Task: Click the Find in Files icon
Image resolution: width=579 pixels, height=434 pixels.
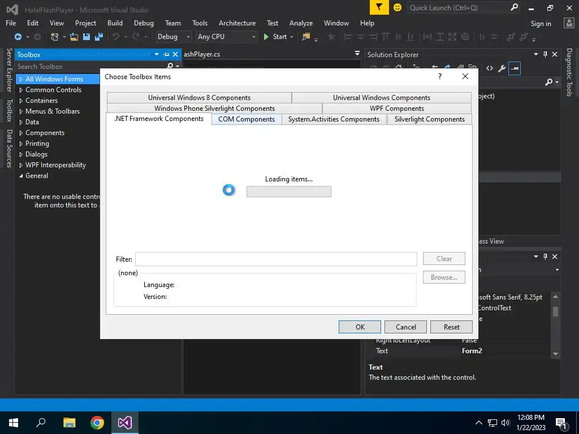Action: click(306, 37)
